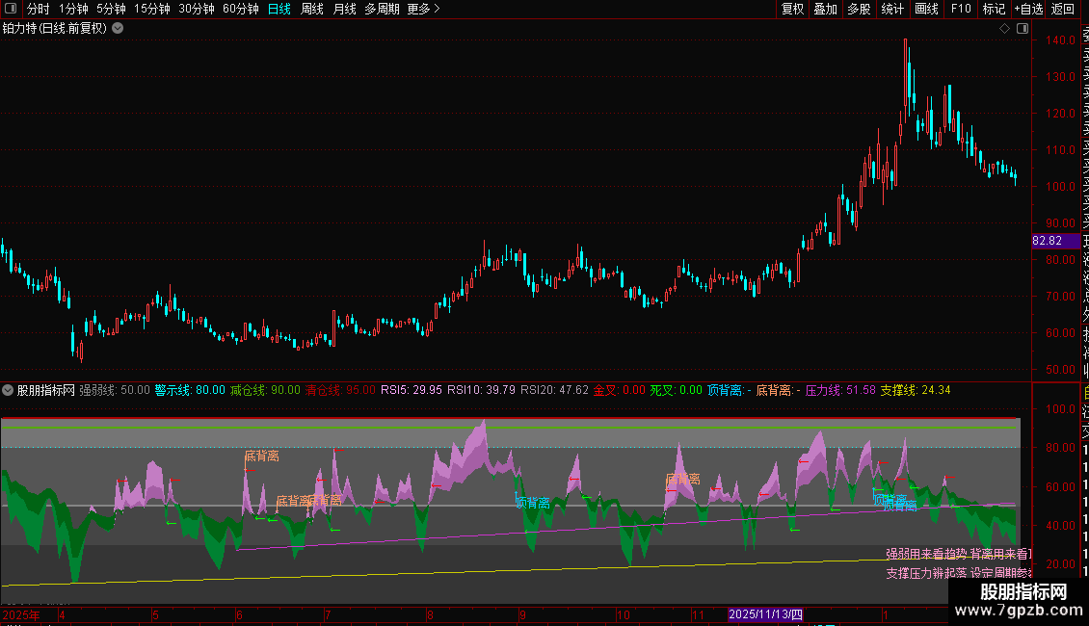Open the F10 company info
The height and width of the screenshot is (626, 1089).
[x=961, y=9]
